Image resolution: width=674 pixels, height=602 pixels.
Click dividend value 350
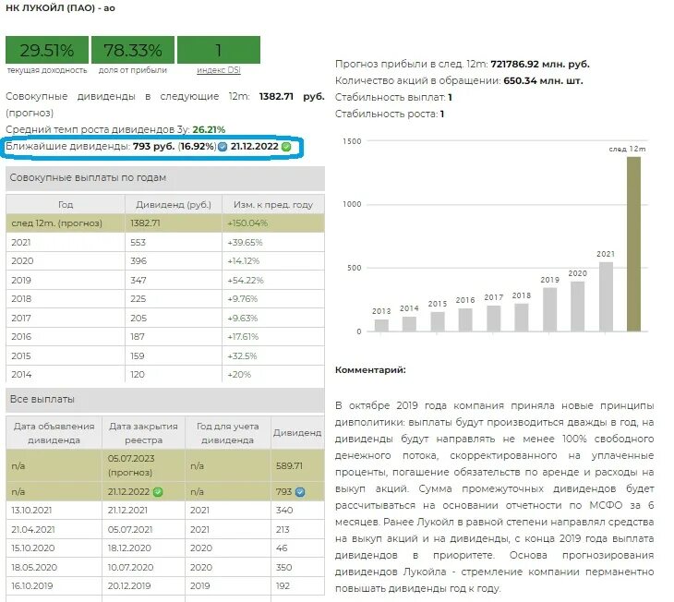pos(283,568)
